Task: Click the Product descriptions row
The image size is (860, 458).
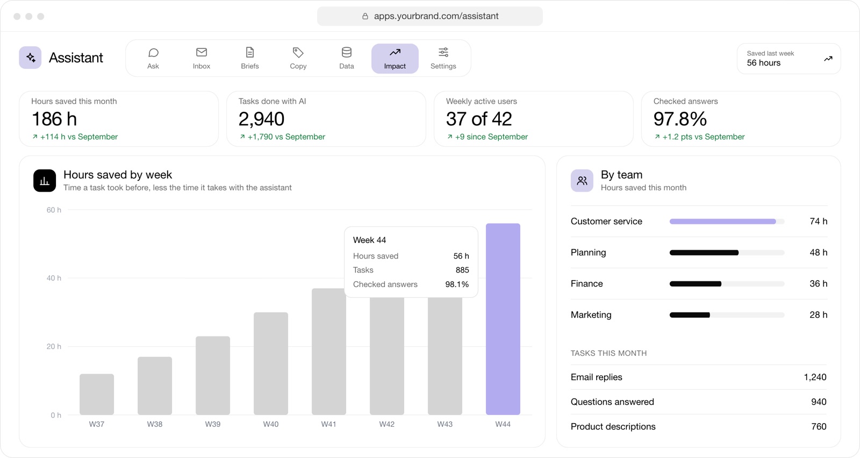Action: point(699,427)
